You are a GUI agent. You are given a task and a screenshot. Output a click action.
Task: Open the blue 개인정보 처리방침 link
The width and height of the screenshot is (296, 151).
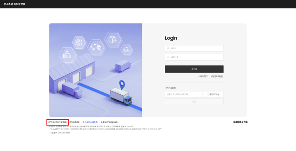[x=90, y=122]
